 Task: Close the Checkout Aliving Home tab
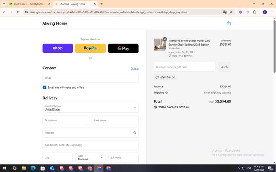tap(95, 4)
